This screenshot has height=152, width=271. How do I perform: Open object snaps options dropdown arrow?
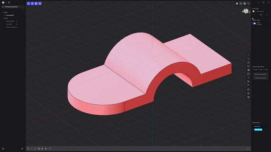pyautogui.click(x=268, y=24)
